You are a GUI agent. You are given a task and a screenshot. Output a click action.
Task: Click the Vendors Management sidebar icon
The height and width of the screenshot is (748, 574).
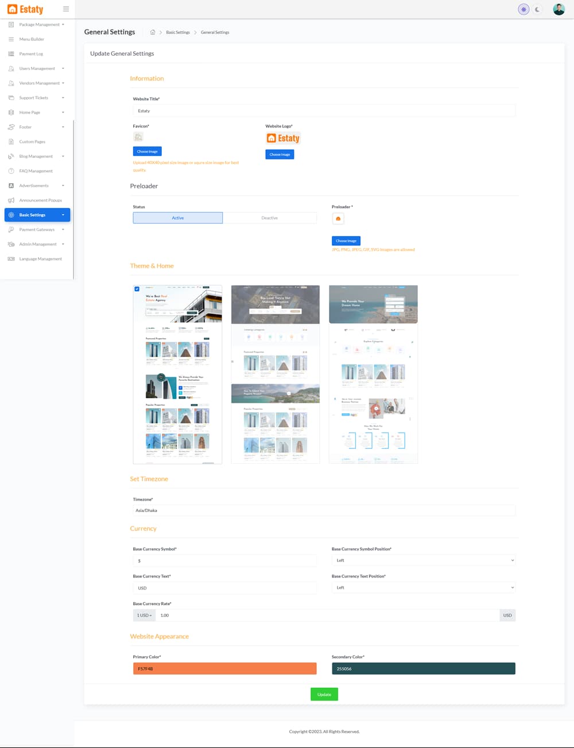click(x=11, y=83)
